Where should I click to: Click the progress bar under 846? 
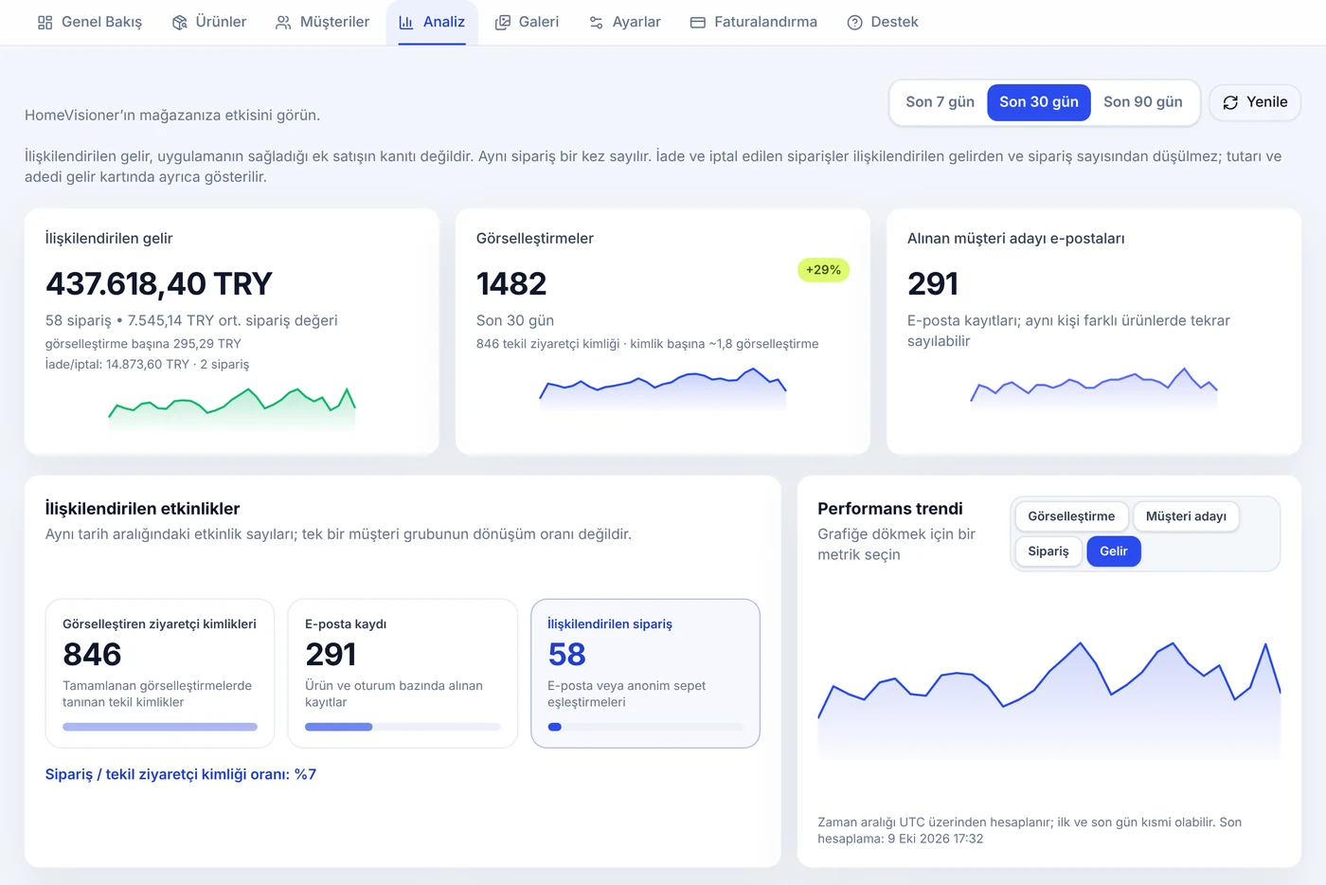coord(160,727)
